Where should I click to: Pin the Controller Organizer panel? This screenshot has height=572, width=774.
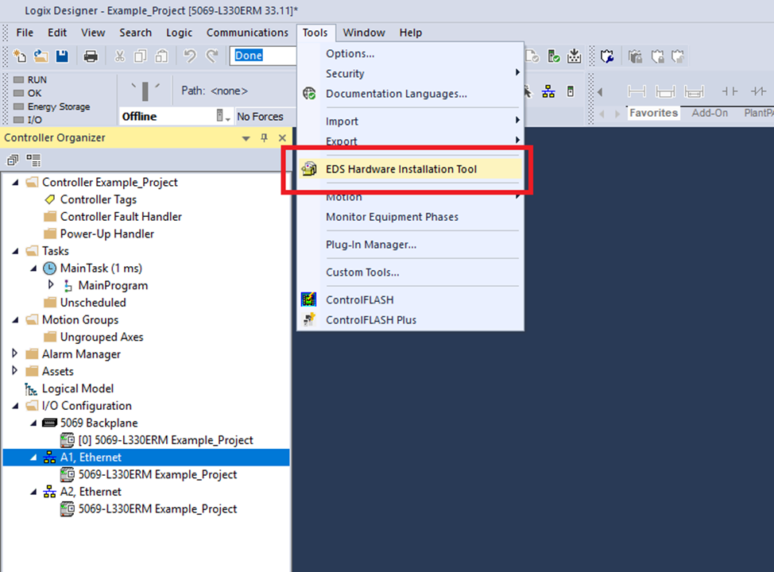265,138
